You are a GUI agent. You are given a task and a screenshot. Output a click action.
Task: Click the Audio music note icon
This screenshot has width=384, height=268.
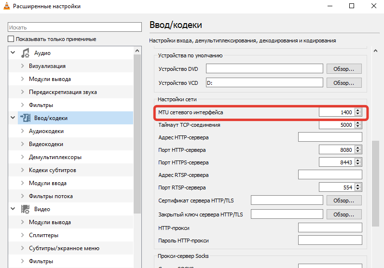25,53
